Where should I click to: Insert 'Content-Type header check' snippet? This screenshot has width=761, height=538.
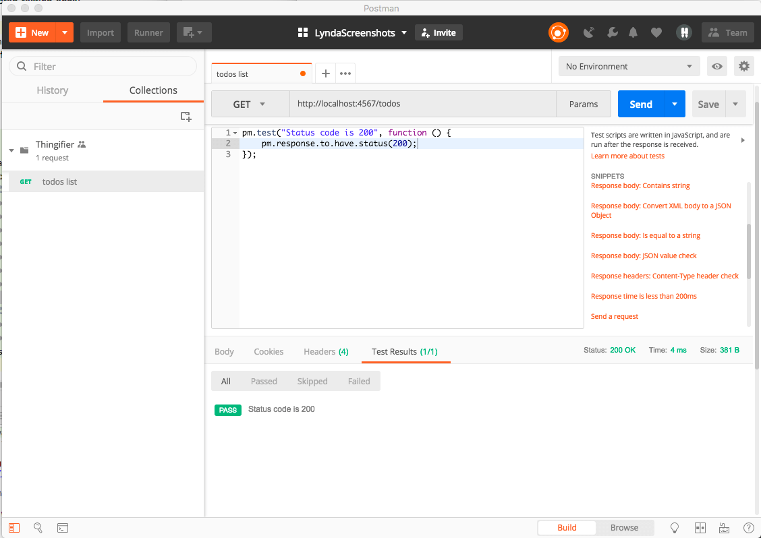pyautogui.click(x=665, y=276)
